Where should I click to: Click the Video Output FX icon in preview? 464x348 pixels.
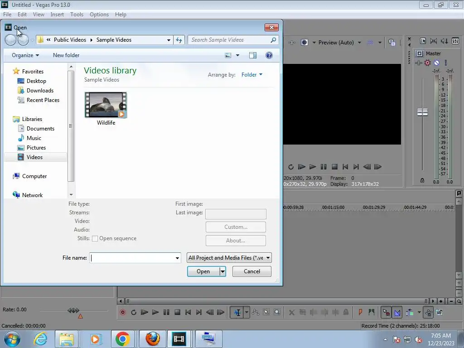(292, 42)
